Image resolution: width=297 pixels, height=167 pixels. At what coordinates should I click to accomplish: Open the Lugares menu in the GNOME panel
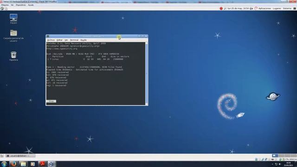point(277,8)
